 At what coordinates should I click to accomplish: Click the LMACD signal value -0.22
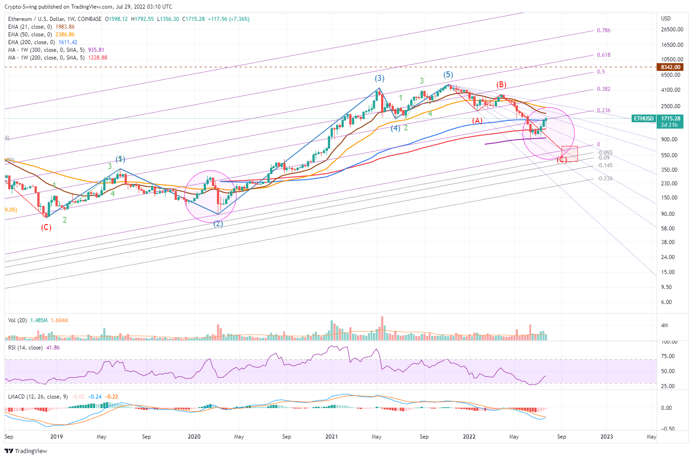click(112, 397)
